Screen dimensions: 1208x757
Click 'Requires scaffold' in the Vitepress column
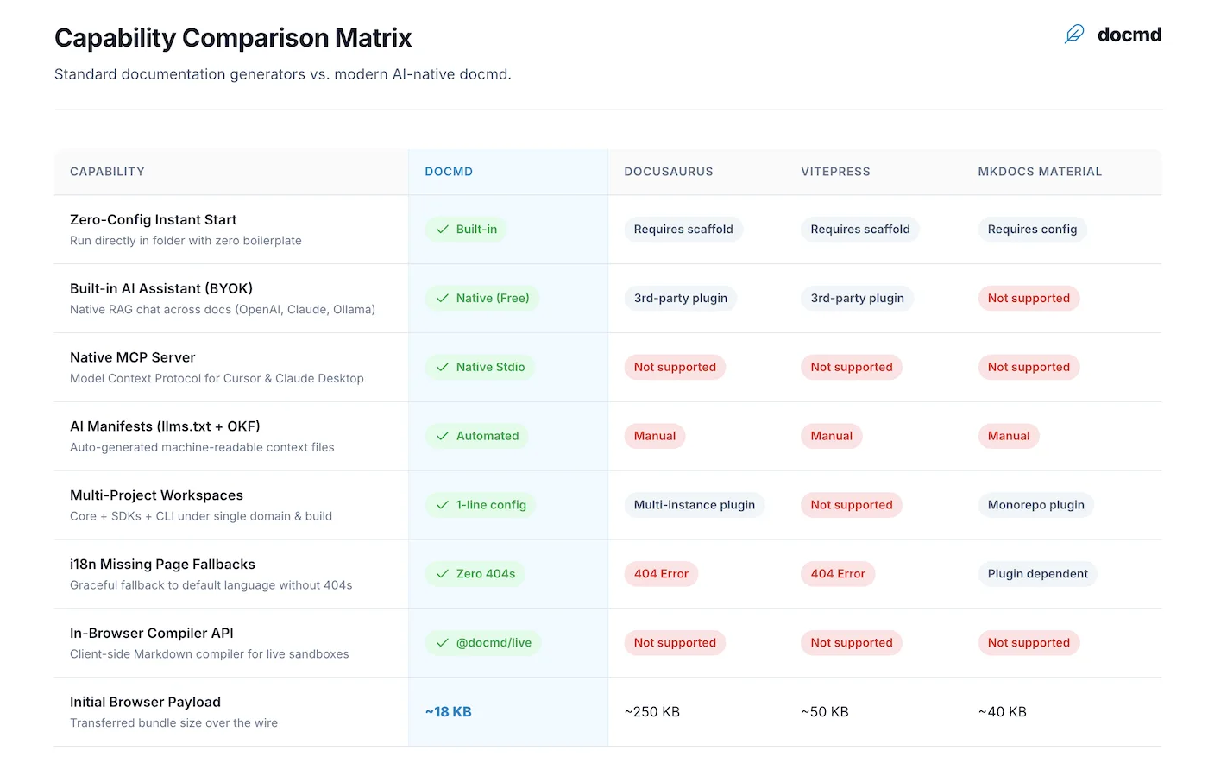(860, 230)
